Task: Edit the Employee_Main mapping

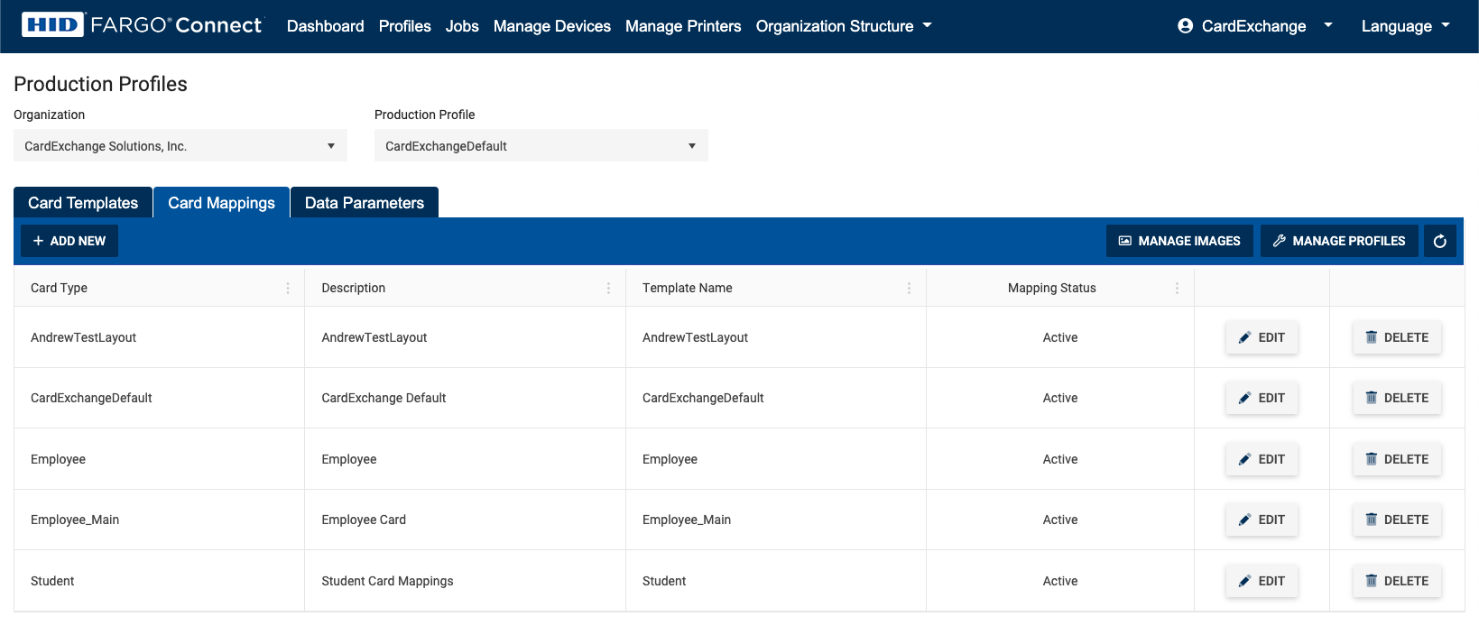Action: coord(1262,520)
